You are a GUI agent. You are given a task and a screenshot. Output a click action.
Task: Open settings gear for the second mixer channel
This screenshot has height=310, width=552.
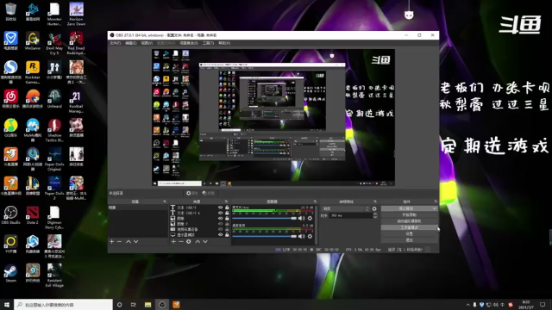(x=310, y=236)
